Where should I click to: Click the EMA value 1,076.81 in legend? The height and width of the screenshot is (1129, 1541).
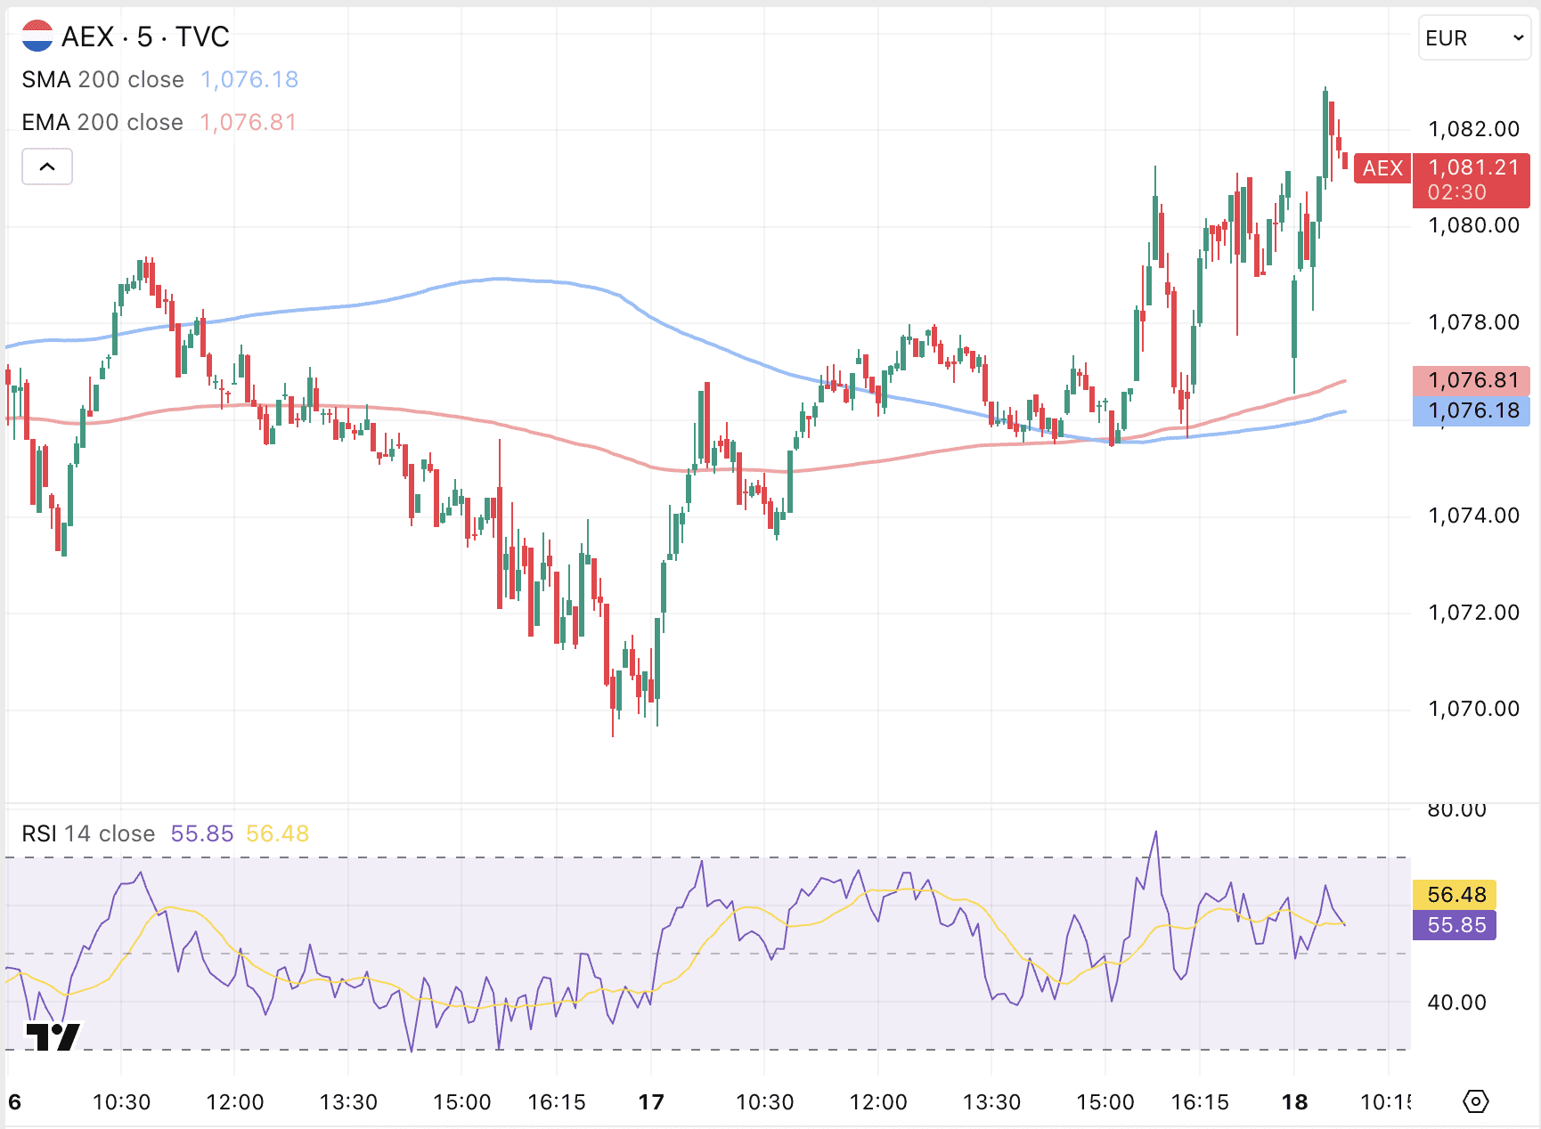[249, 122]
